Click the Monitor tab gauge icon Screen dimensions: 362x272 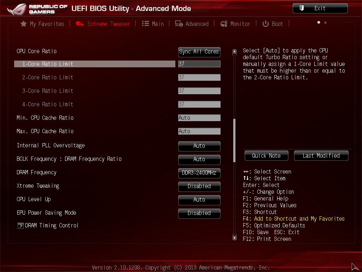click(224, 24)
